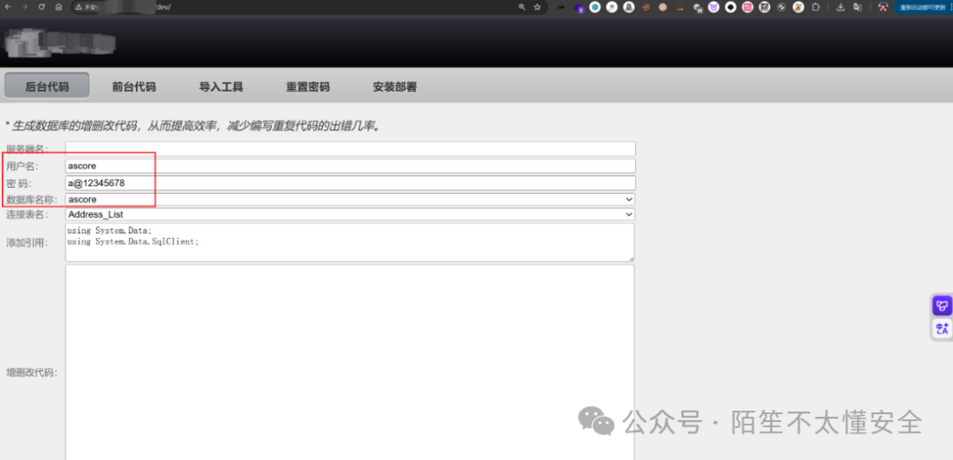Image resolution: width=953 pixels, height=460 pixels.
Task: Click into the 添加引用 textarea
Action: click(x=349, y=242)
